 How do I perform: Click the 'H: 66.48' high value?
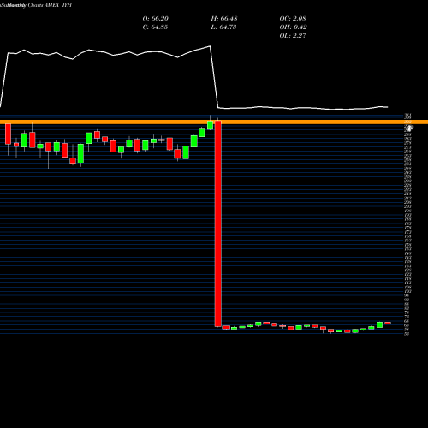click(x=224, y=19)
